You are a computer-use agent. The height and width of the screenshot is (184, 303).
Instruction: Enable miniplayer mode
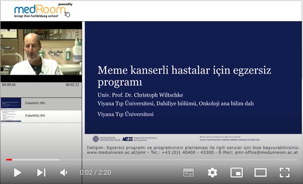click(x=236, y=172)
